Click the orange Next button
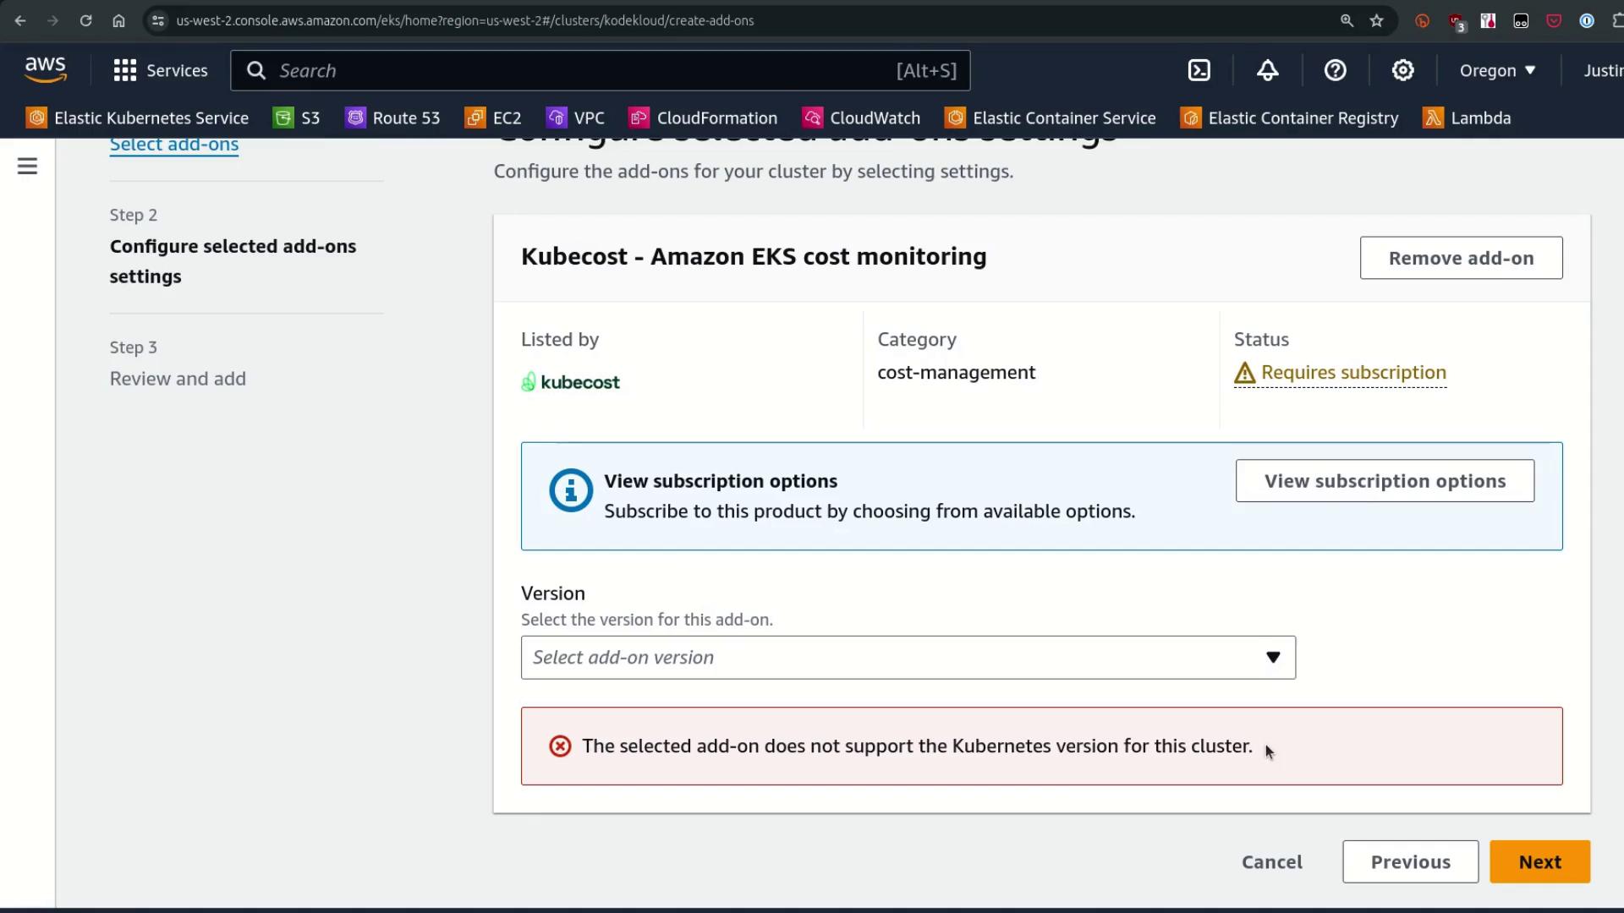This screenshot has width=1624, height=913. tap(1539, 861)
